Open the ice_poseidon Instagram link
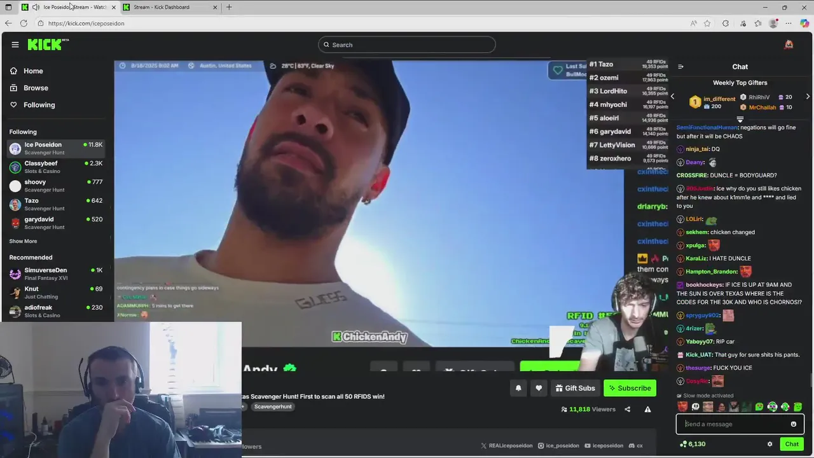 pyautogui.click(x=558, y=446)
